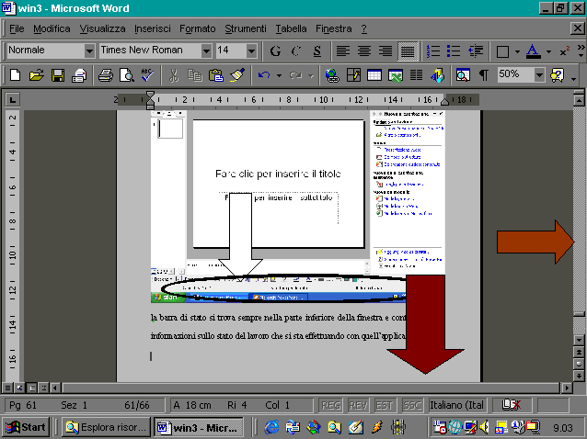
Task: Save the document with floppy icon
Action: [57, 74]
